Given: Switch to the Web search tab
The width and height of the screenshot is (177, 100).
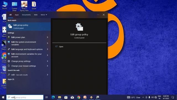Looking at the screenshot, I should 36,15.
